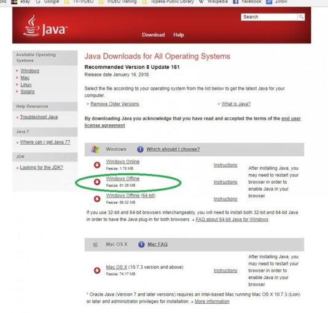Open the Wikipedia bookmark

click(x=213, y=2)
